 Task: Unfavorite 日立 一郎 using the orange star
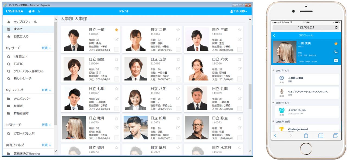tap(117, 30)
